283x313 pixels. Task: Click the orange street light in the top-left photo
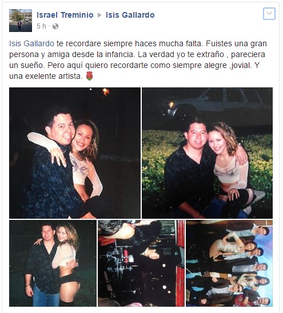[106, 92]
